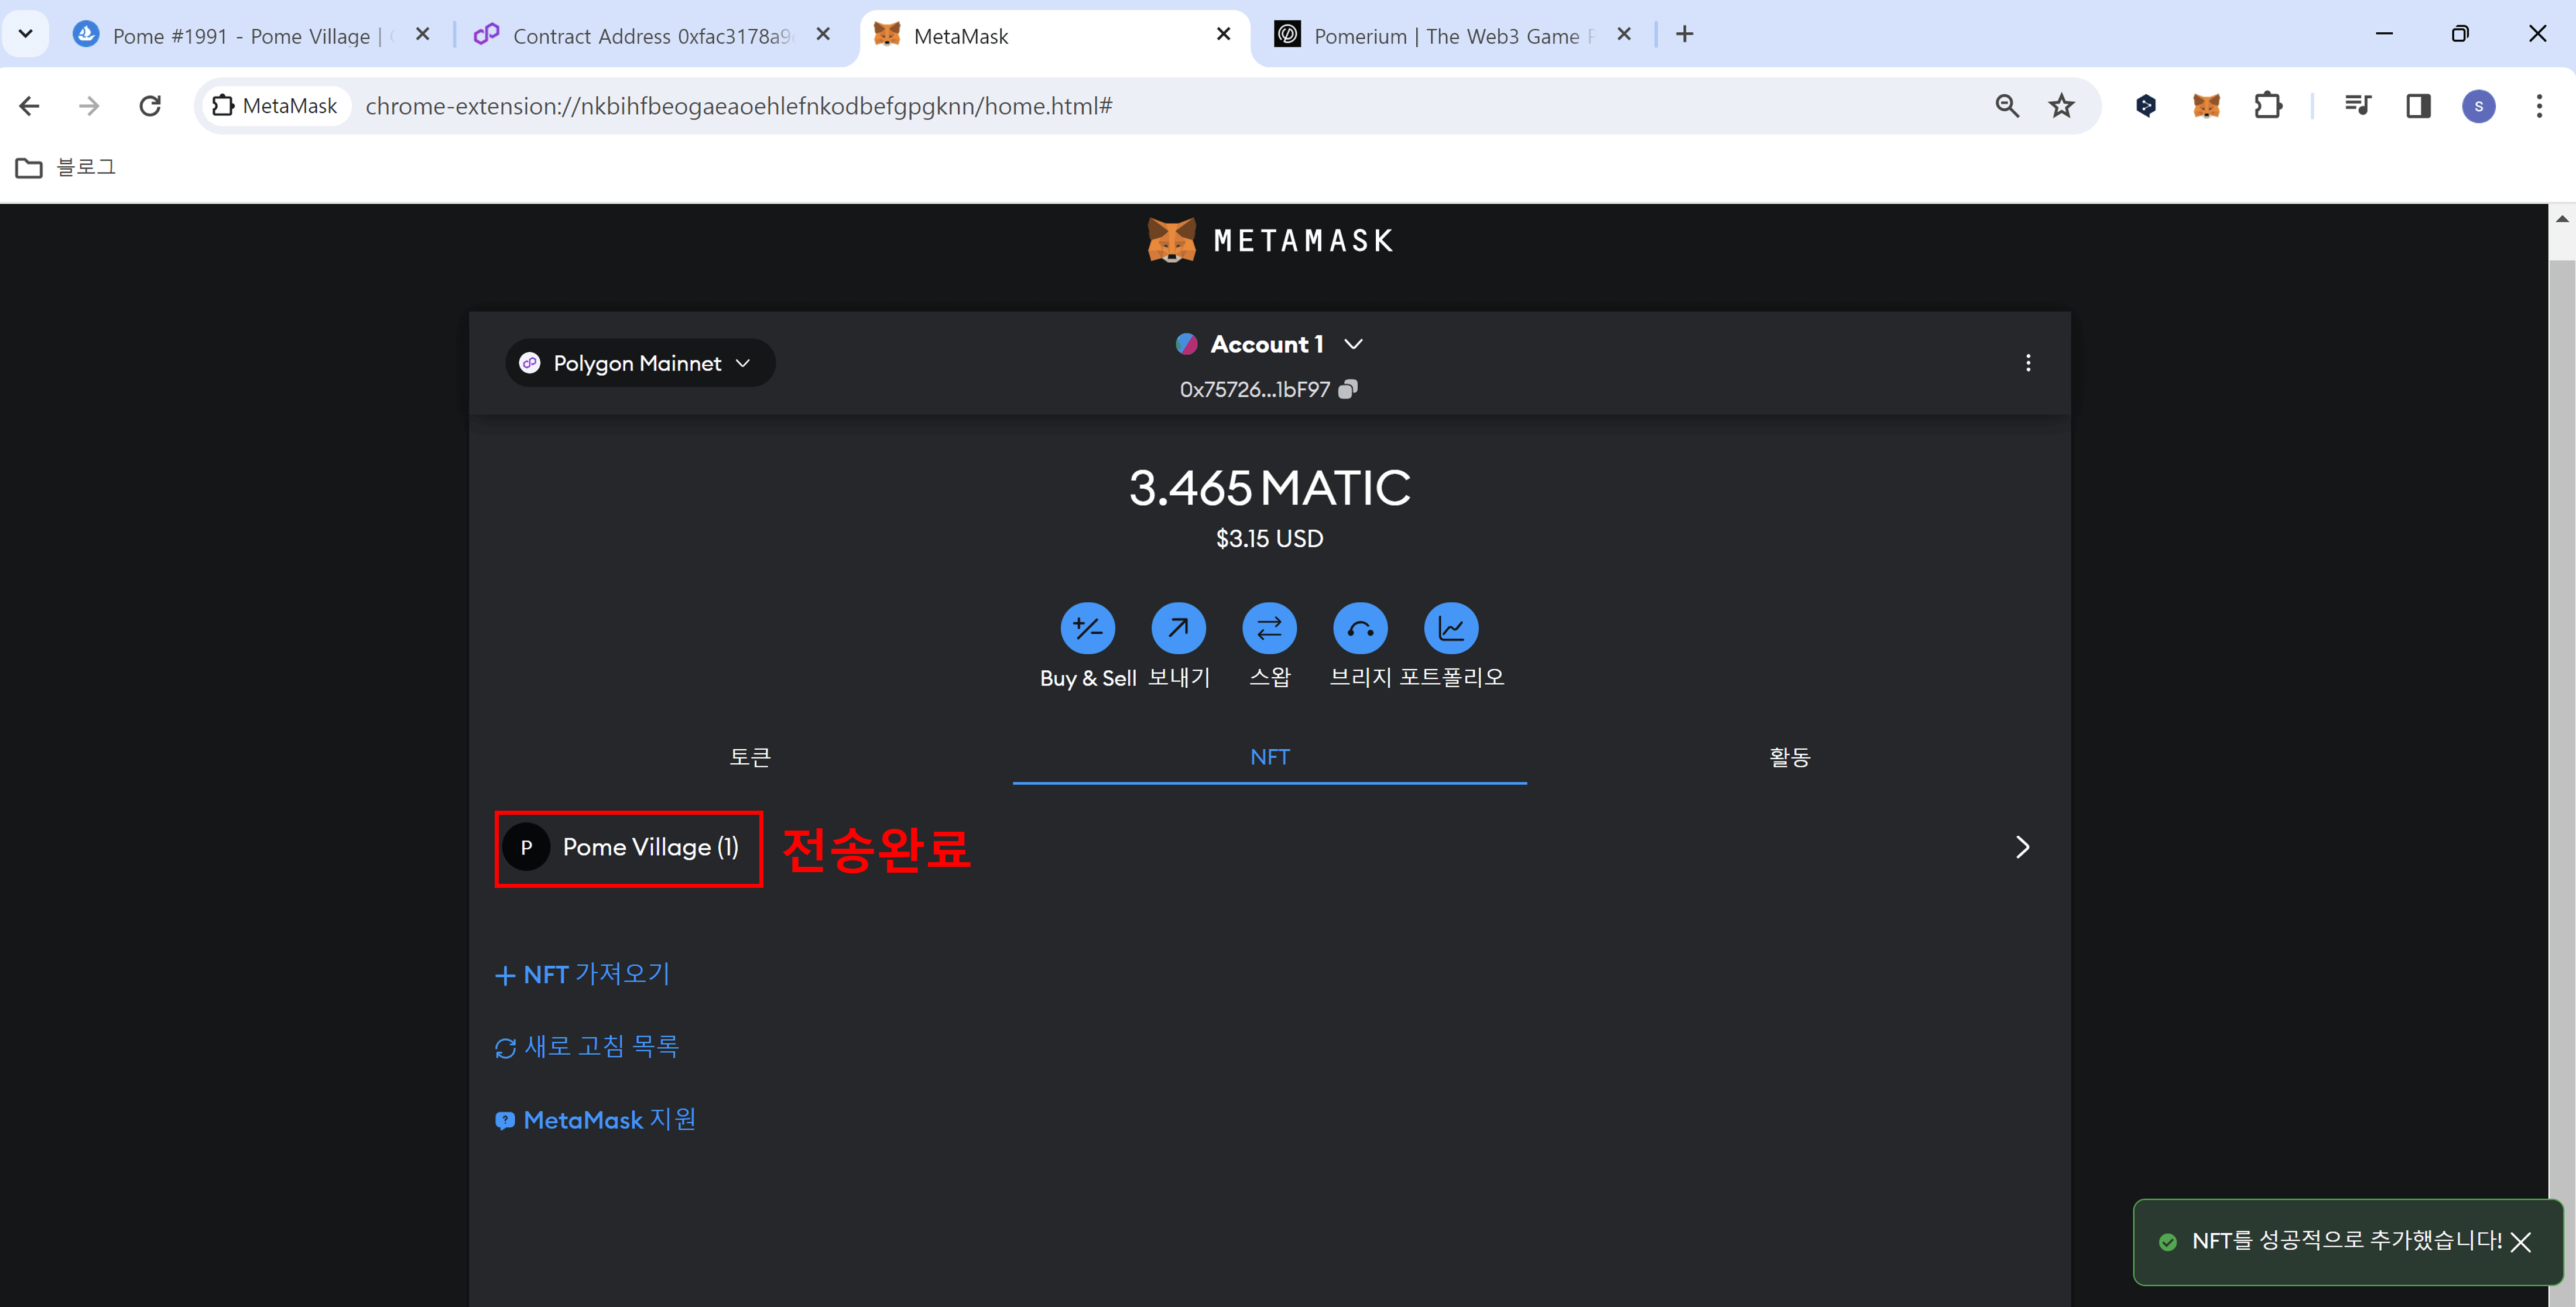Open the Portfolio (포트폴리오) chart icon

[1451, 628]
